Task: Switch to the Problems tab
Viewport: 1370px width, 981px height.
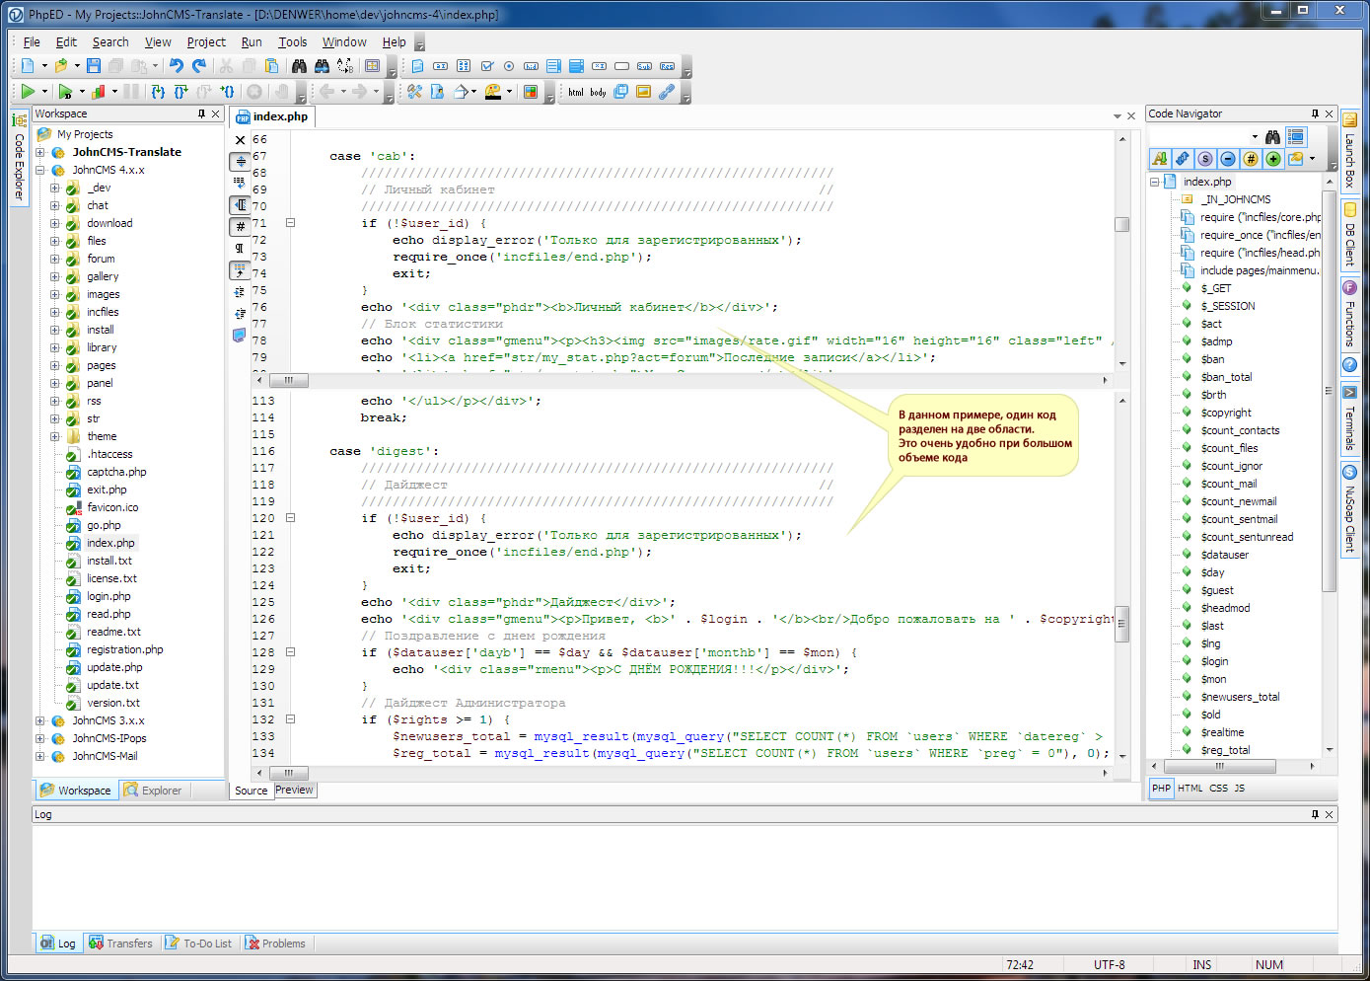Action: 275,943
